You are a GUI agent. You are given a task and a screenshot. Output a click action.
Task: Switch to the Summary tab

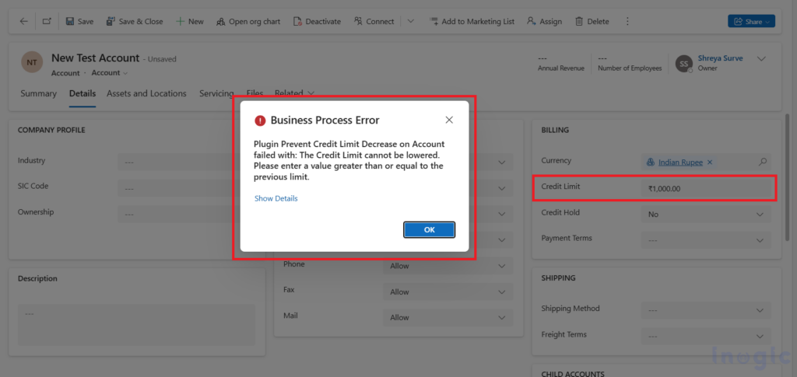(38, 94)
